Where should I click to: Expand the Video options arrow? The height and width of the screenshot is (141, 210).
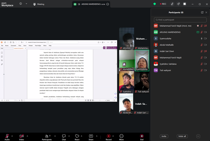27,136
